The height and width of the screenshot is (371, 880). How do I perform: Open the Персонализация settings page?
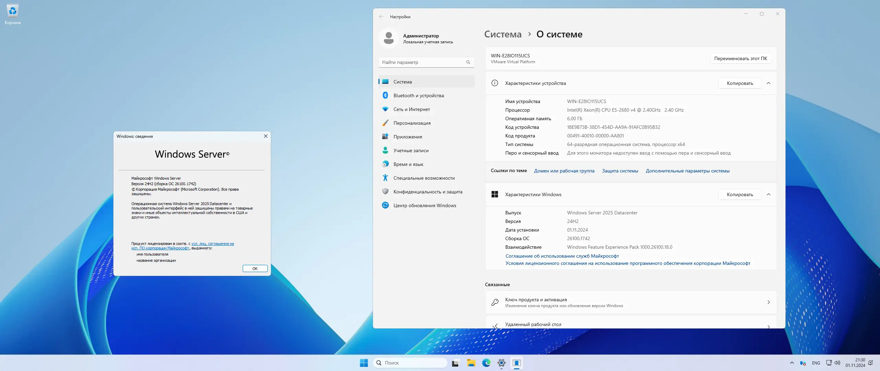pyautogui.click(x=412, y=123)
